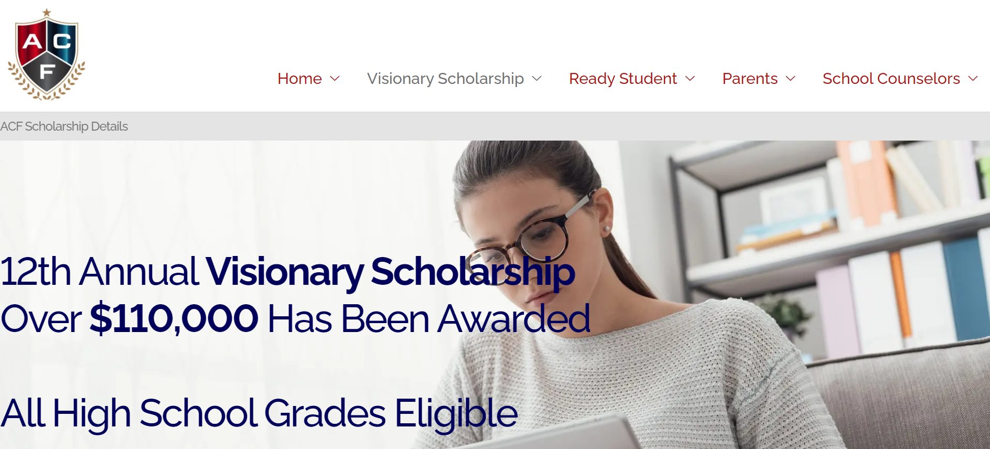Expand the Visionary Scholarship dropdown arrow
990x449 pixels.
(x=537, y=79)
